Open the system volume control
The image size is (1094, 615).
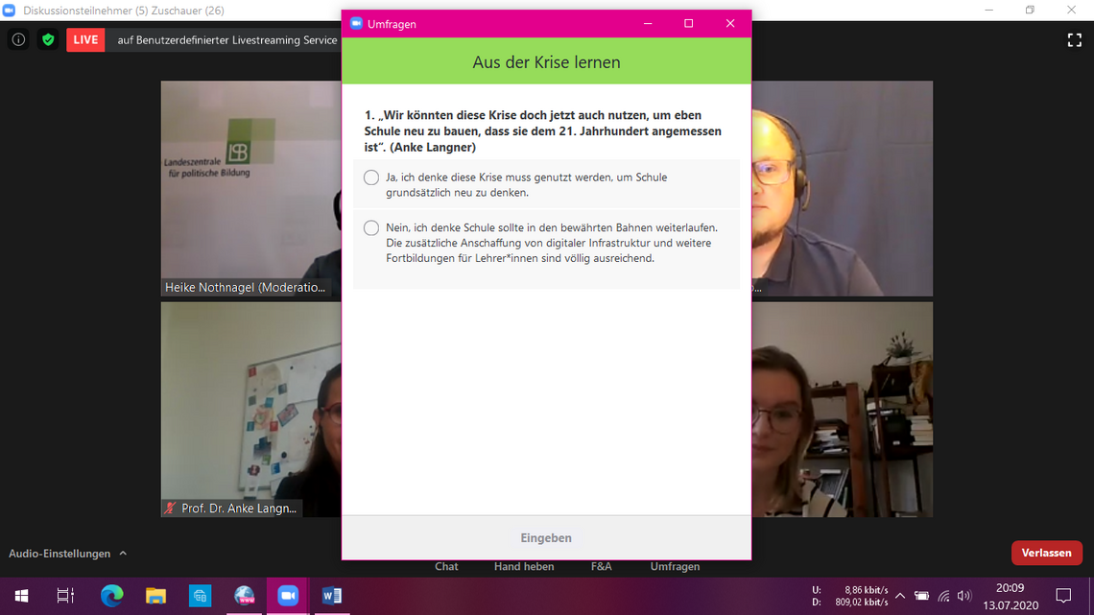pyautogui.click(x=963, y=596)
